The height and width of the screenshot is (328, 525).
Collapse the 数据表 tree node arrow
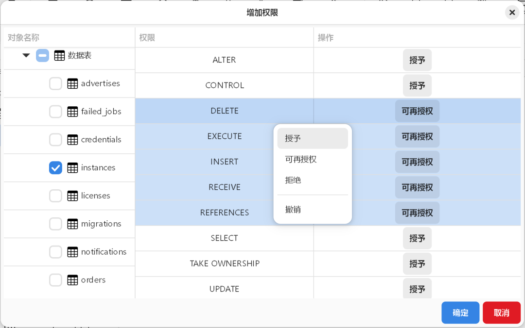26,55
